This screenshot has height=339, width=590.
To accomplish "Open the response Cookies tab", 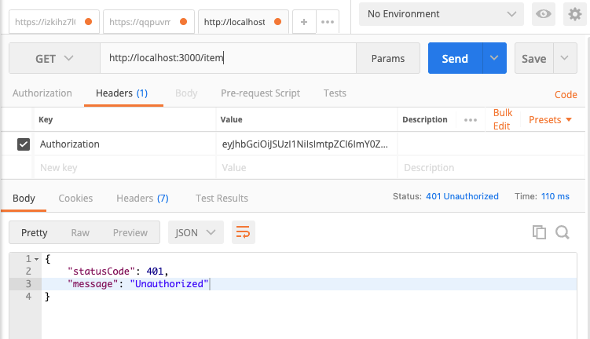I will (x=75, y=199).
